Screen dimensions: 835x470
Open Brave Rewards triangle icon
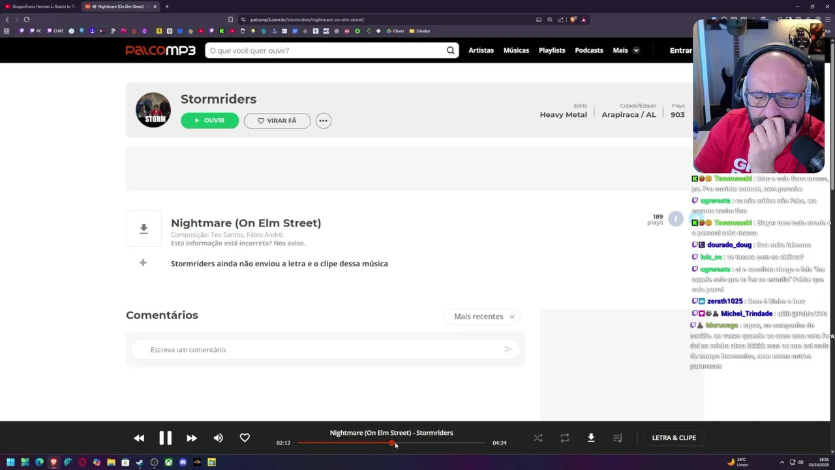(583, 20)
